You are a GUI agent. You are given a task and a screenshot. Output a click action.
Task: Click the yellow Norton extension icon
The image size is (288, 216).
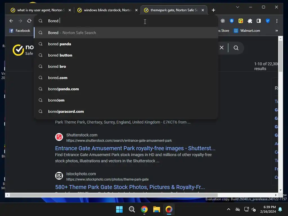tap(241, 21)
